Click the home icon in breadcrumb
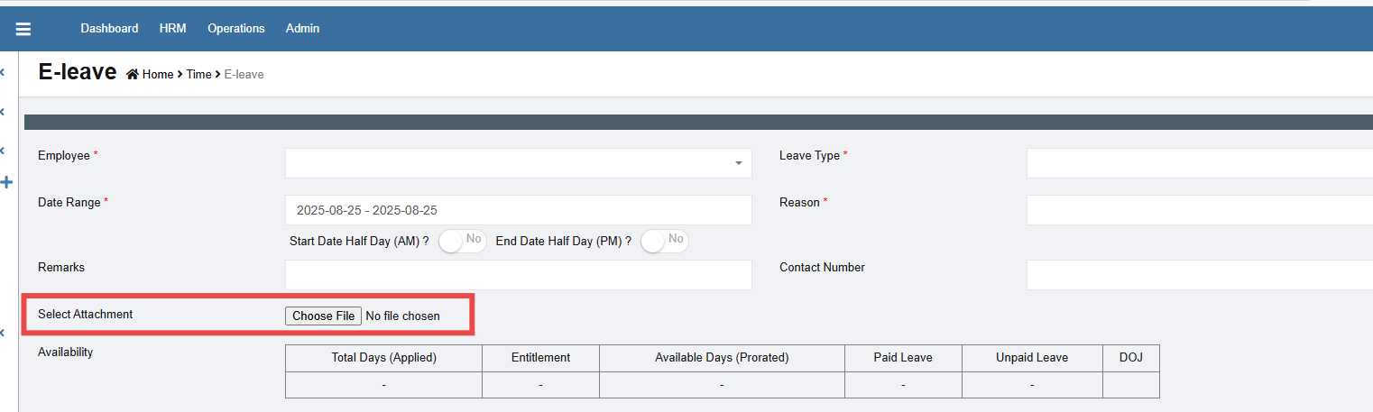1373x412 pixels. [133, 75]
